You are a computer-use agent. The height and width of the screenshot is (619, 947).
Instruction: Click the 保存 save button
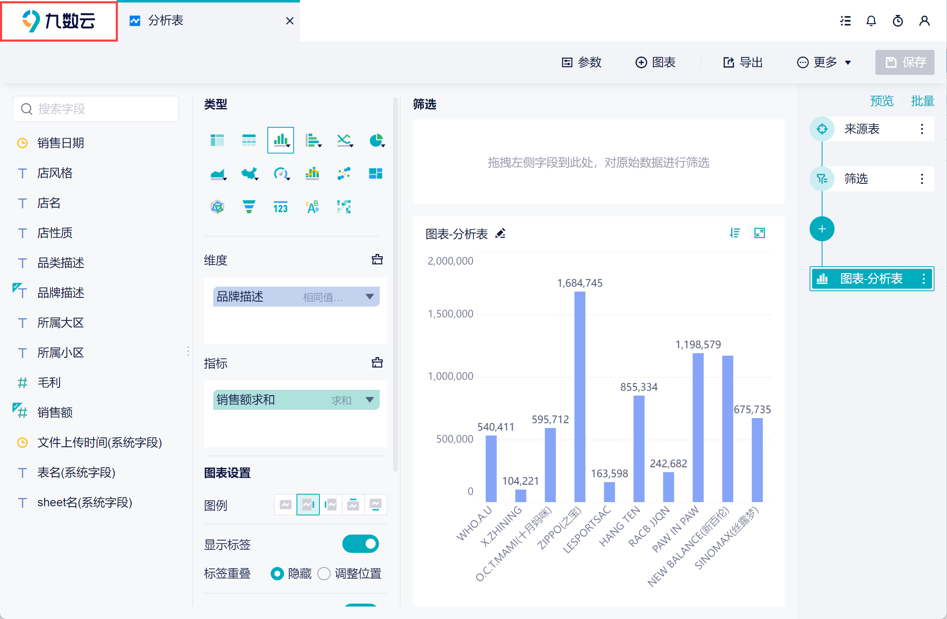[x=905, y=62]
